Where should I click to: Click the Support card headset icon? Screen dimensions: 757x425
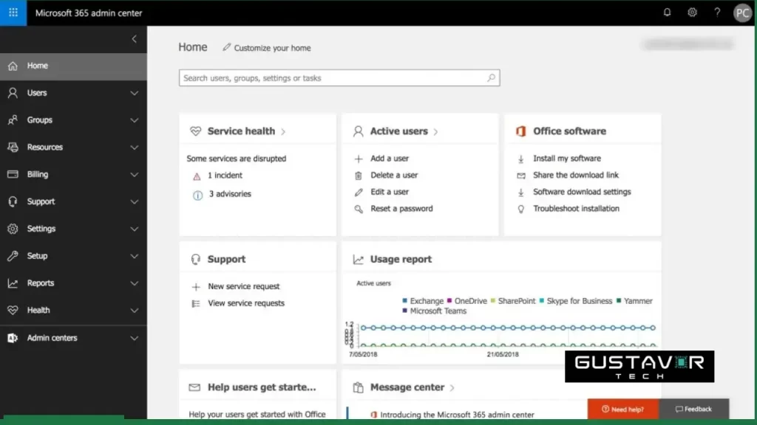click(195, 259)
